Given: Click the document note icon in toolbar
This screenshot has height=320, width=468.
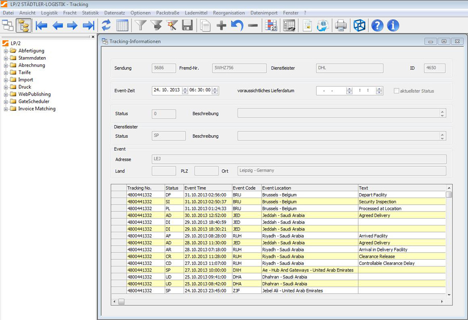Looking at the screenshot, I should point(307,25).
